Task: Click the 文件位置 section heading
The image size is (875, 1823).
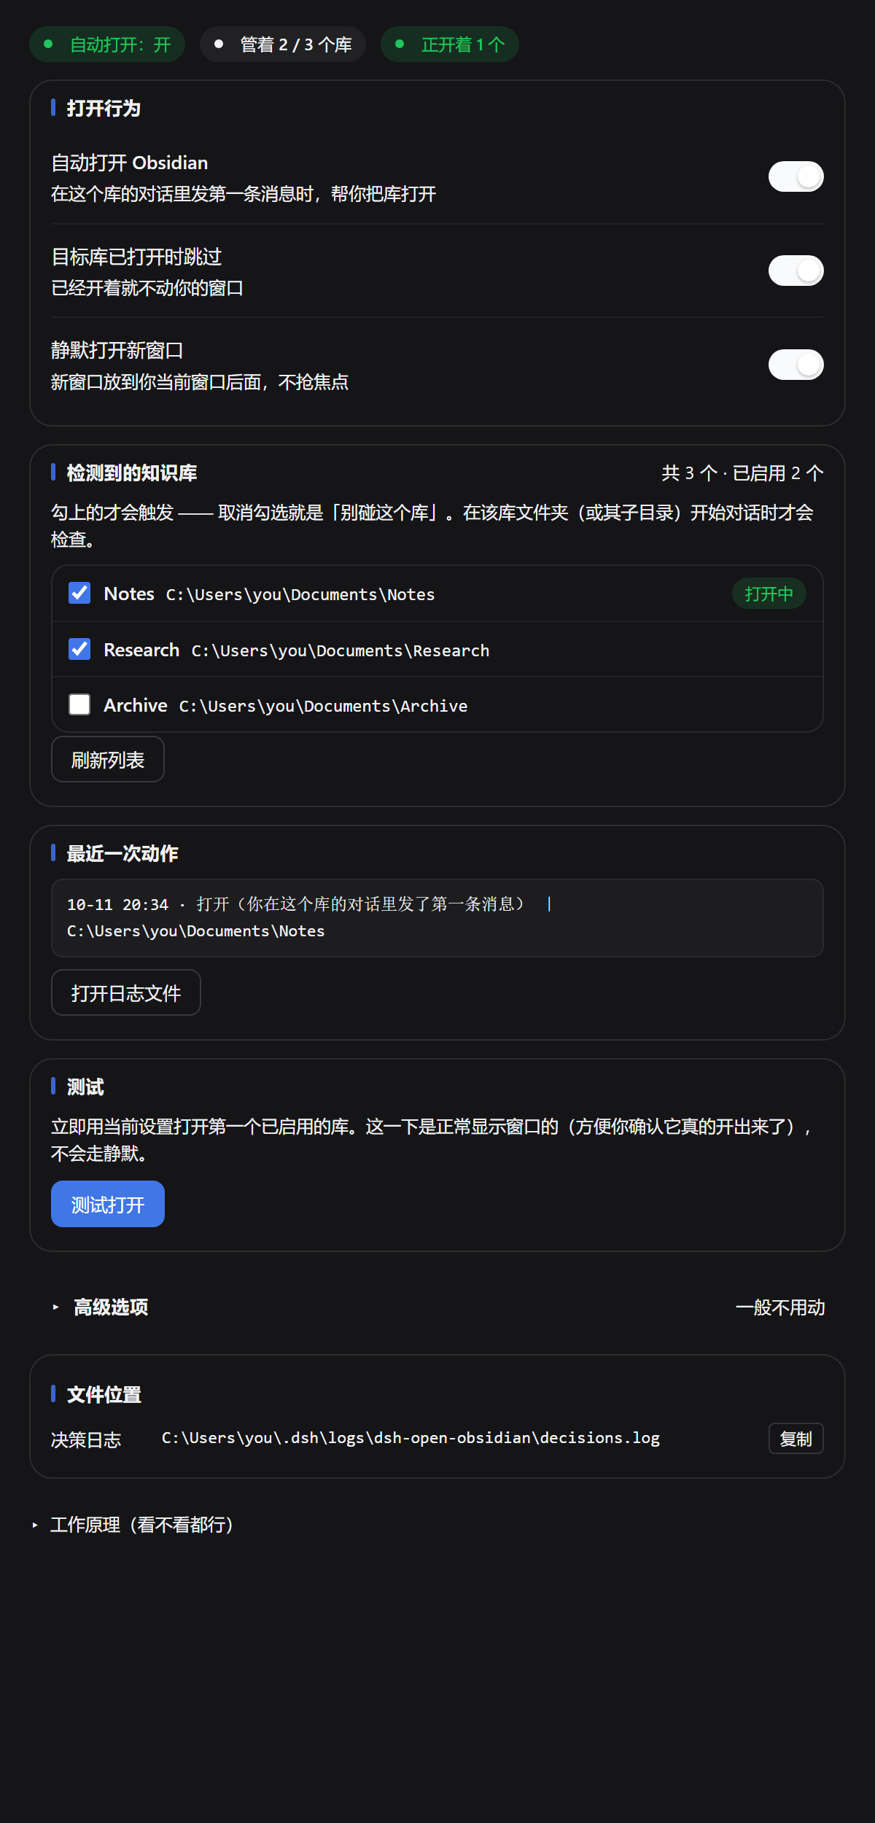Action: tap(104, 1394)
